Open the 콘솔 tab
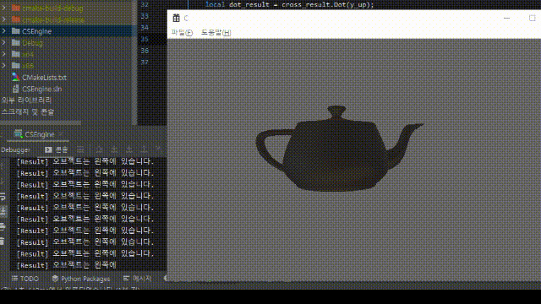 [x=62, y=149]
